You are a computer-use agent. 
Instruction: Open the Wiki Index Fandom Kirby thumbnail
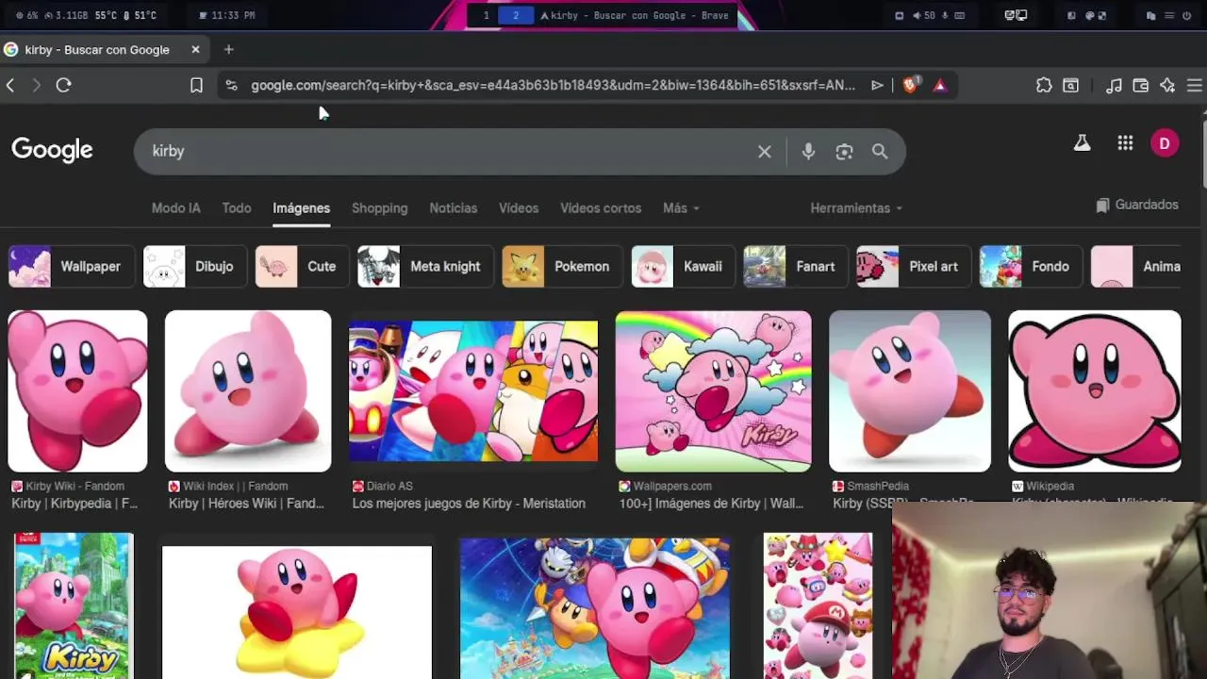point(248,391)
